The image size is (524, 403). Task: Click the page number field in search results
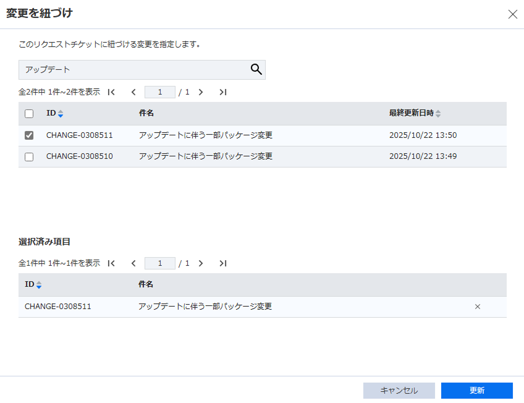[x=160, y=92]
